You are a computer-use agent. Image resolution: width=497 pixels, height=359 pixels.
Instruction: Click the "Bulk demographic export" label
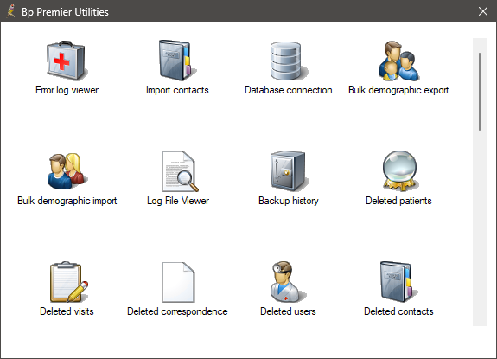(398, 90)
